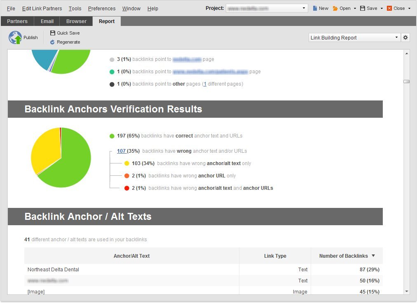Click the Anchor/Alt Text column header
The image size is (417, 303).
[131, 256]
